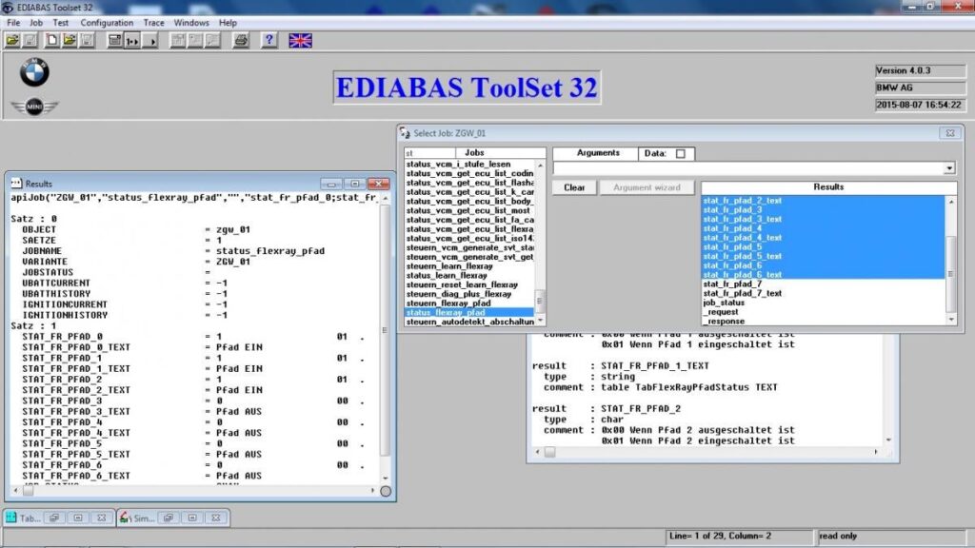
Task: Click the job filter field containing 'st'
Action: [429, 153]
